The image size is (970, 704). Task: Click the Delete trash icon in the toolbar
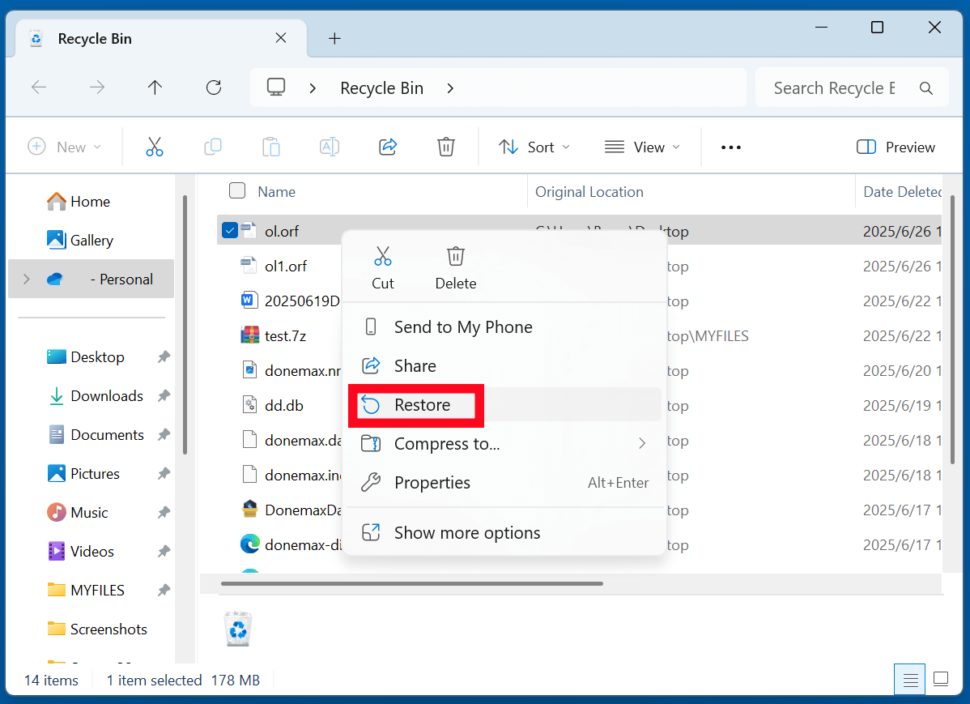coord(445,147)
